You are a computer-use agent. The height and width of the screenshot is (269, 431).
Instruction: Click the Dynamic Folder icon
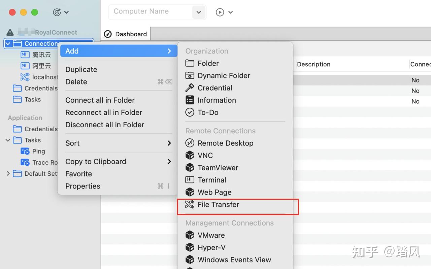coord(190,75)
